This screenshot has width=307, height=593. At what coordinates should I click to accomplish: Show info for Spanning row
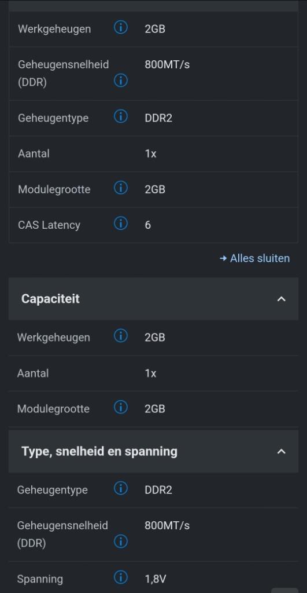[x=120, y=577]
